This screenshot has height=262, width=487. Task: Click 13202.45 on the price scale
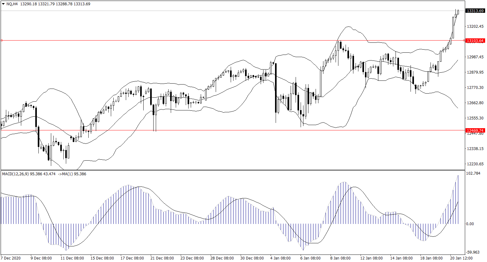click(475, 27)
